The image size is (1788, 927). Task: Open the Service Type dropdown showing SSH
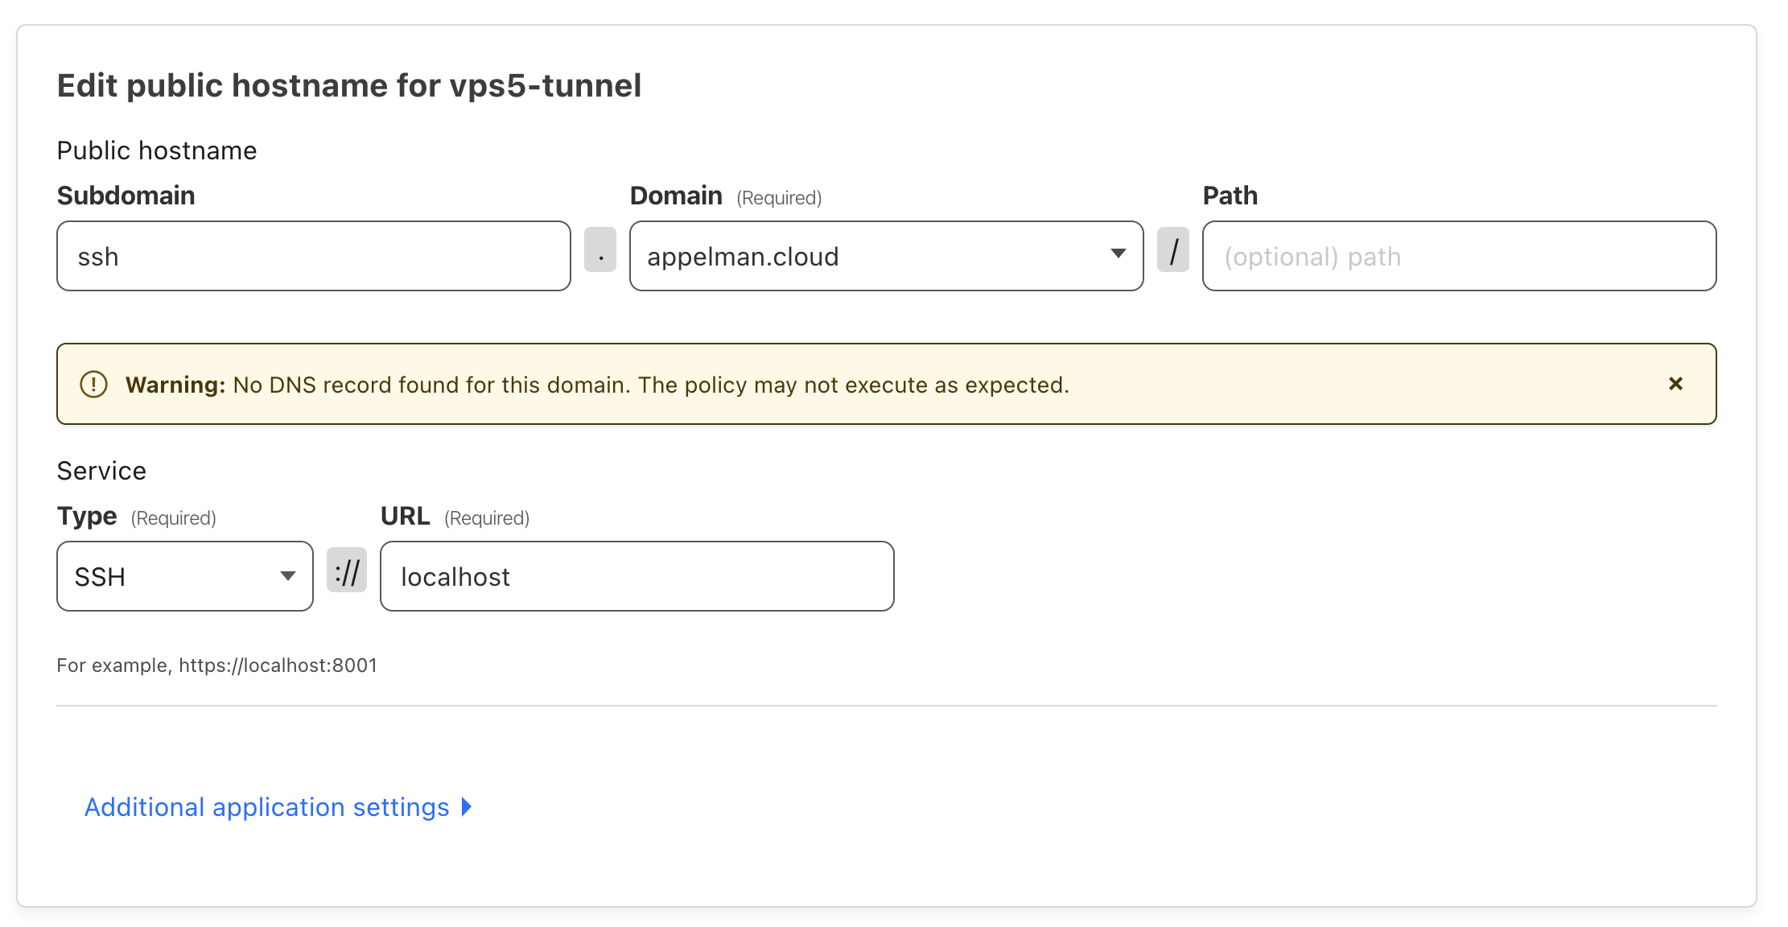pyautogui.click(x=183, y=576)
